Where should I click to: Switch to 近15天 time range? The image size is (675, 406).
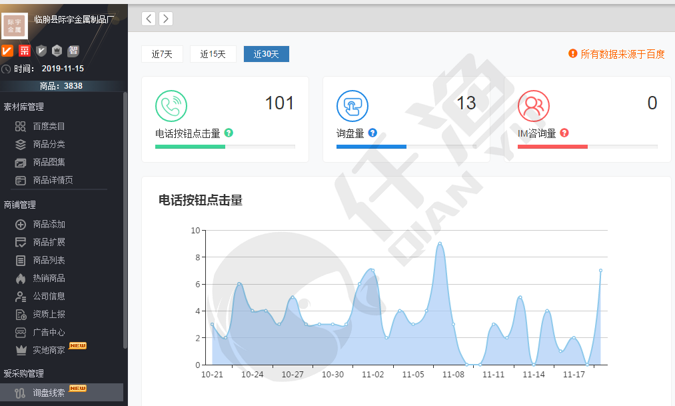click(213, 54)
